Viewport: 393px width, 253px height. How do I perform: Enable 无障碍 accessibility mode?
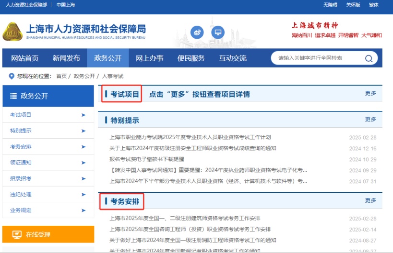click(330, 5)
